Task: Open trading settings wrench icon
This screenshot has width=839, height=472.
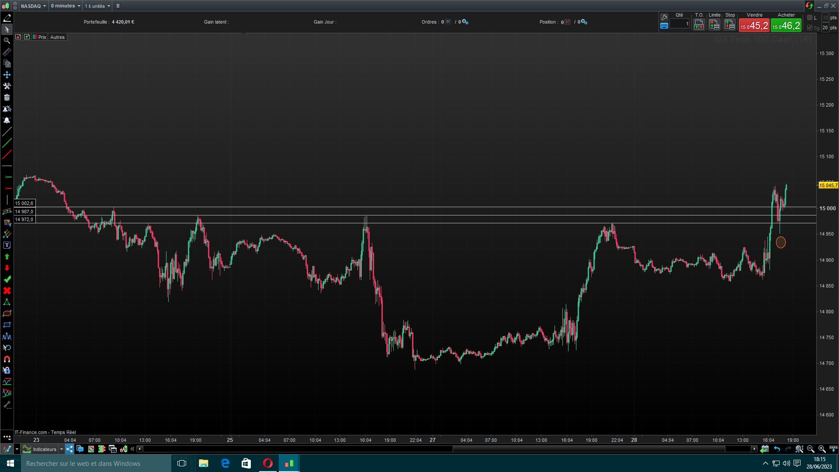Action: 664,17
